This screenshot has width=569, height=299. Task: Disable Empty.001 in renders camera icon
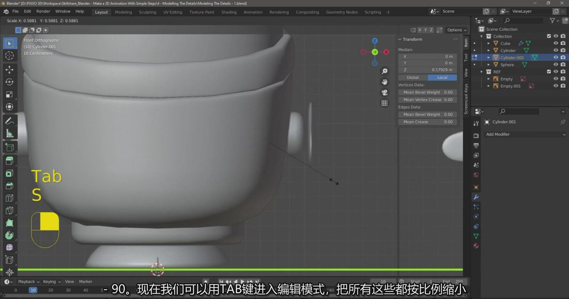tap(563, 86)
